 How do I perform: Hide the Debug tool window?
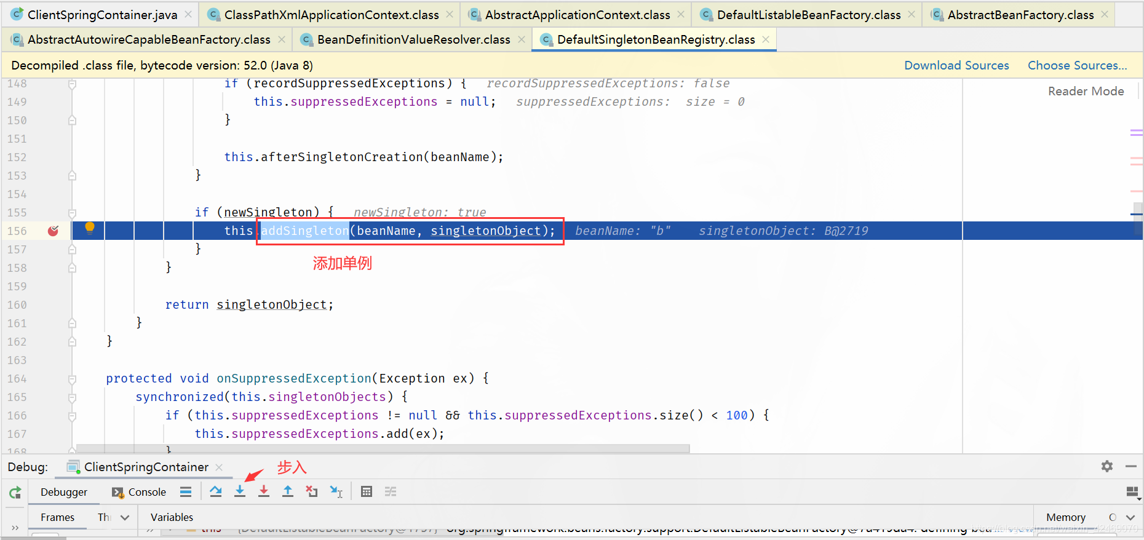point(1130,466)
